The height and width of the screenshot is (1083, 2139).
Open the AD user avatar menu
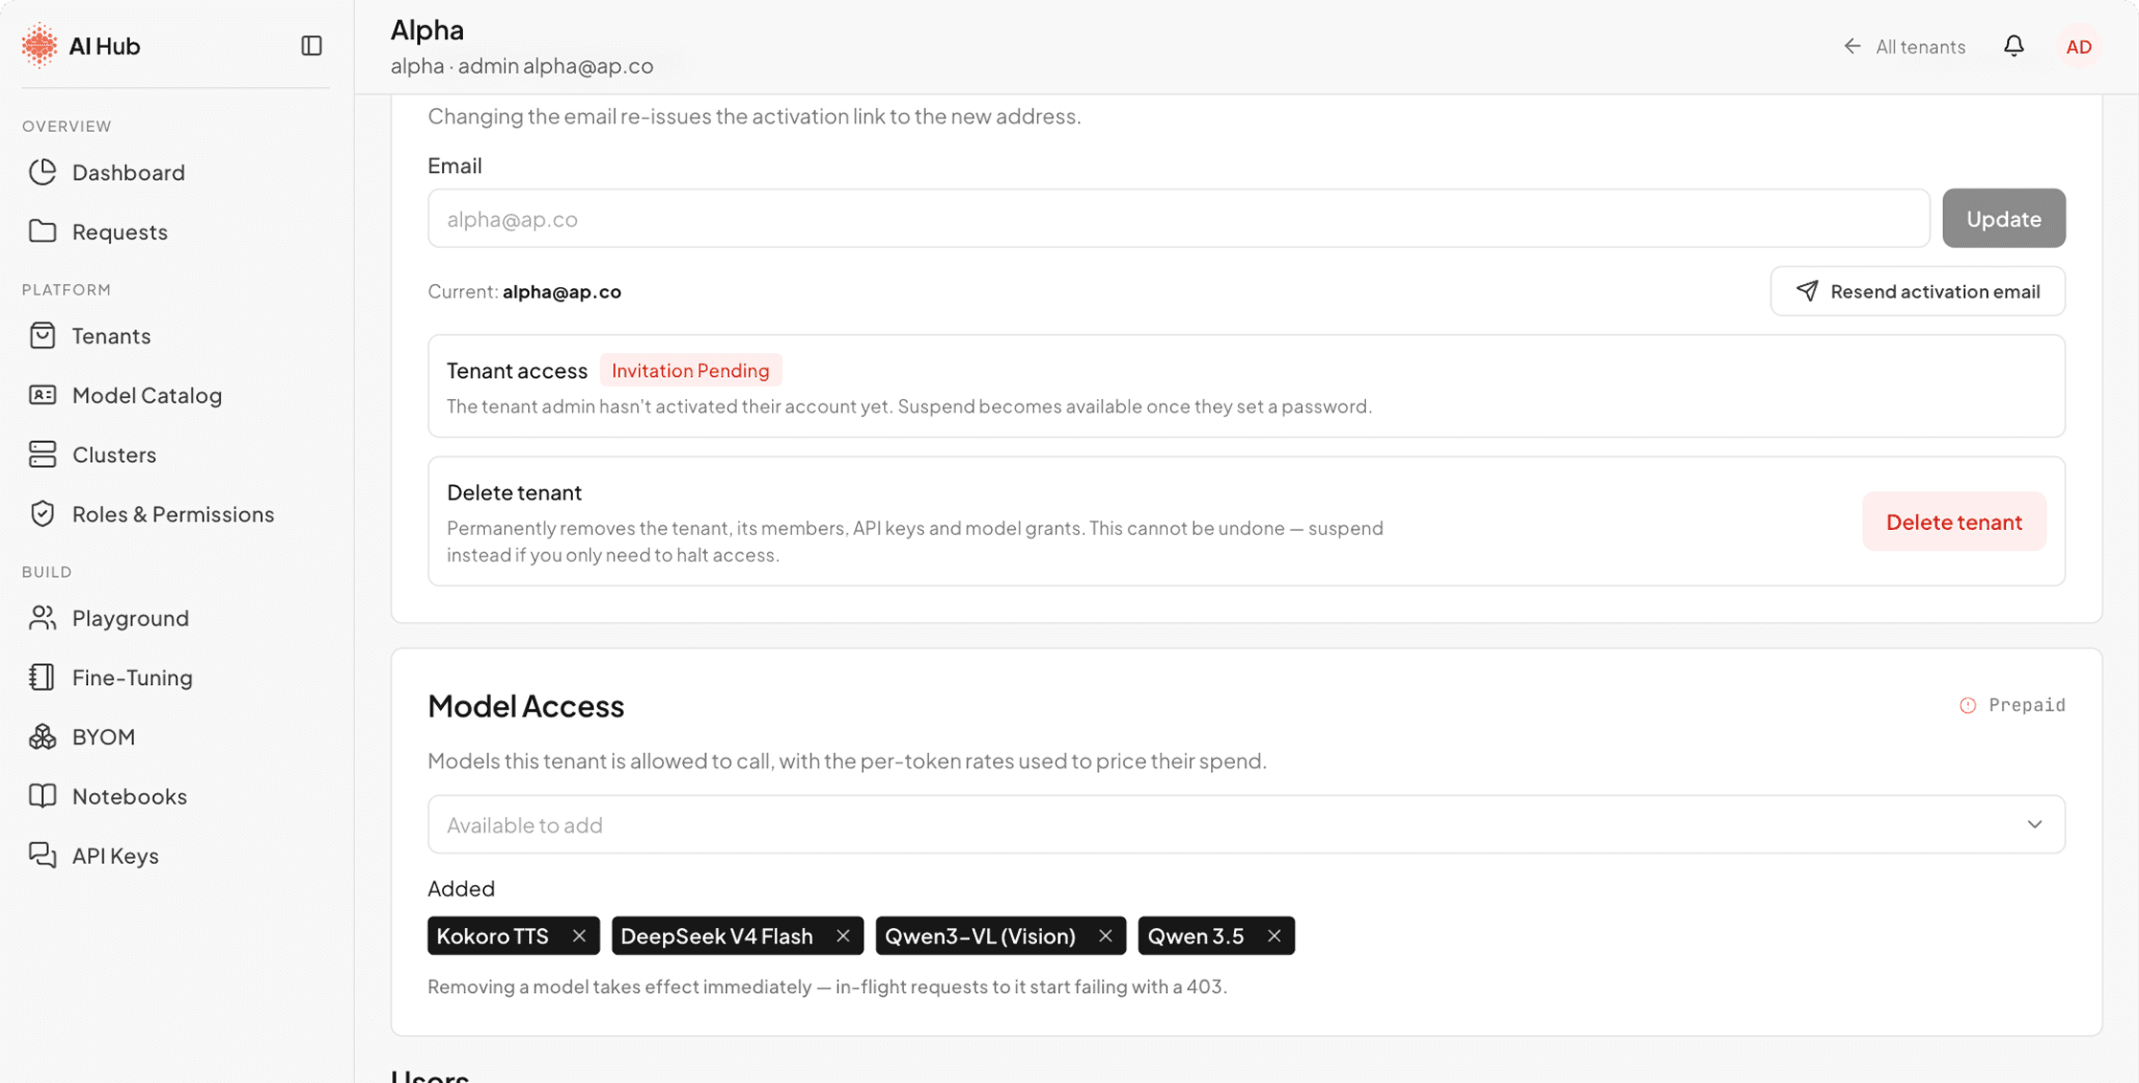point(2079,46)
